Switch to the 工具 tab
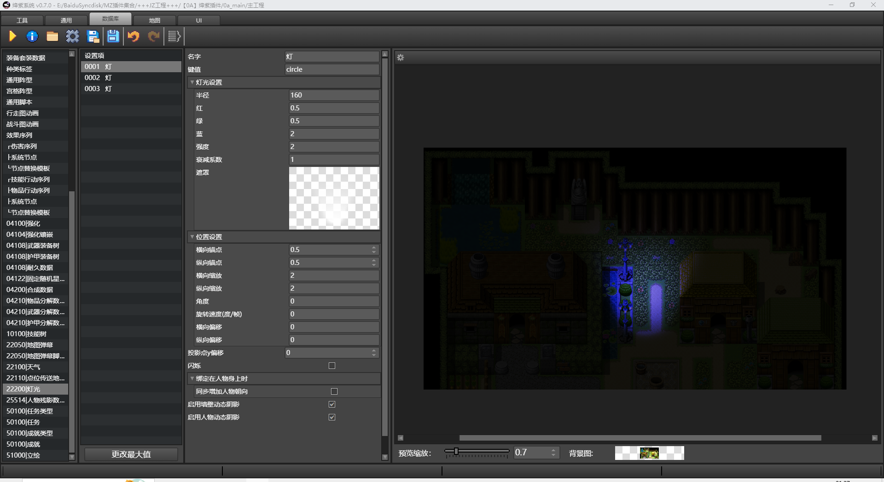Viewport: 884px width, 482px height. click(22, 20)
